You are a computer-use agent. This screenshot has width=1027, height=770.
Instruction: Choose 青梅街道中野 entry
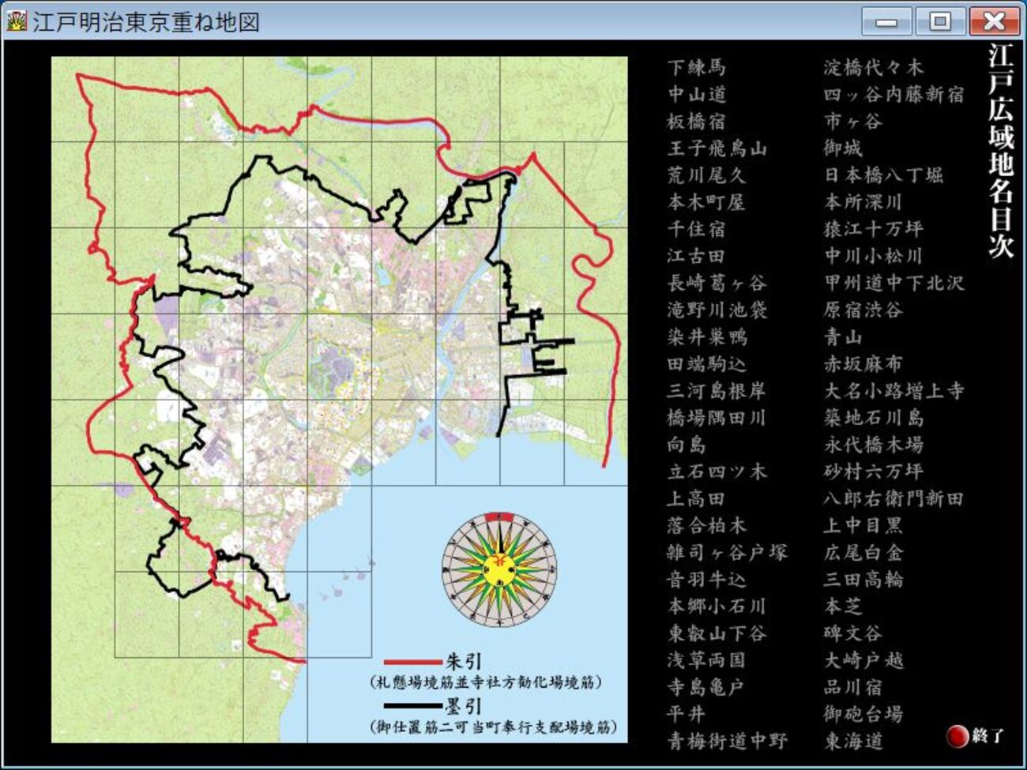tap(728, 741)
